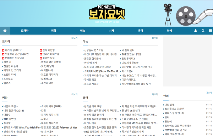Image resolution: width=213 pixels, height=136 pixels.
Task: Open humor post 심상치 않은 분위기
Action: coord(94,115)
